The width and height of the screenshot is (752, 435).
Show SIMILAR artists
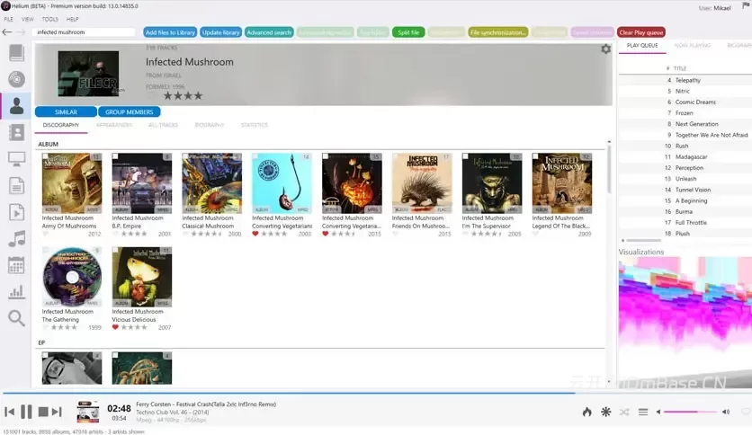point(66,111)
